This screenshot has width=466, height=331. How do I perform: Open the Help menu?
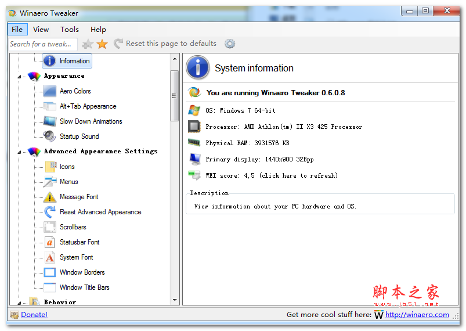coord(98,30)
